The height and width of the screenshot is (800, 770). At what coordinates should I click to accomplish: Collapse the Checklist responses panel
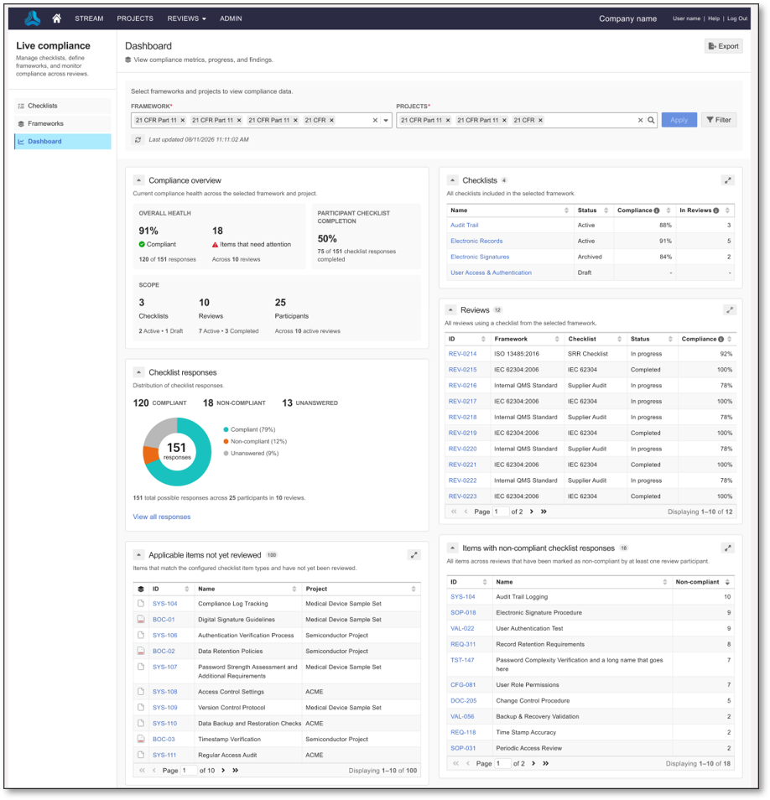(138, 372)
